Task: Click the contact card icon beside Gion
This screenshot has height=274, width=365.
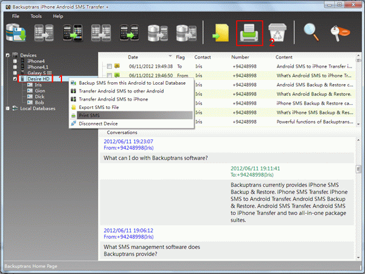Action: click(x=30, y=91)
